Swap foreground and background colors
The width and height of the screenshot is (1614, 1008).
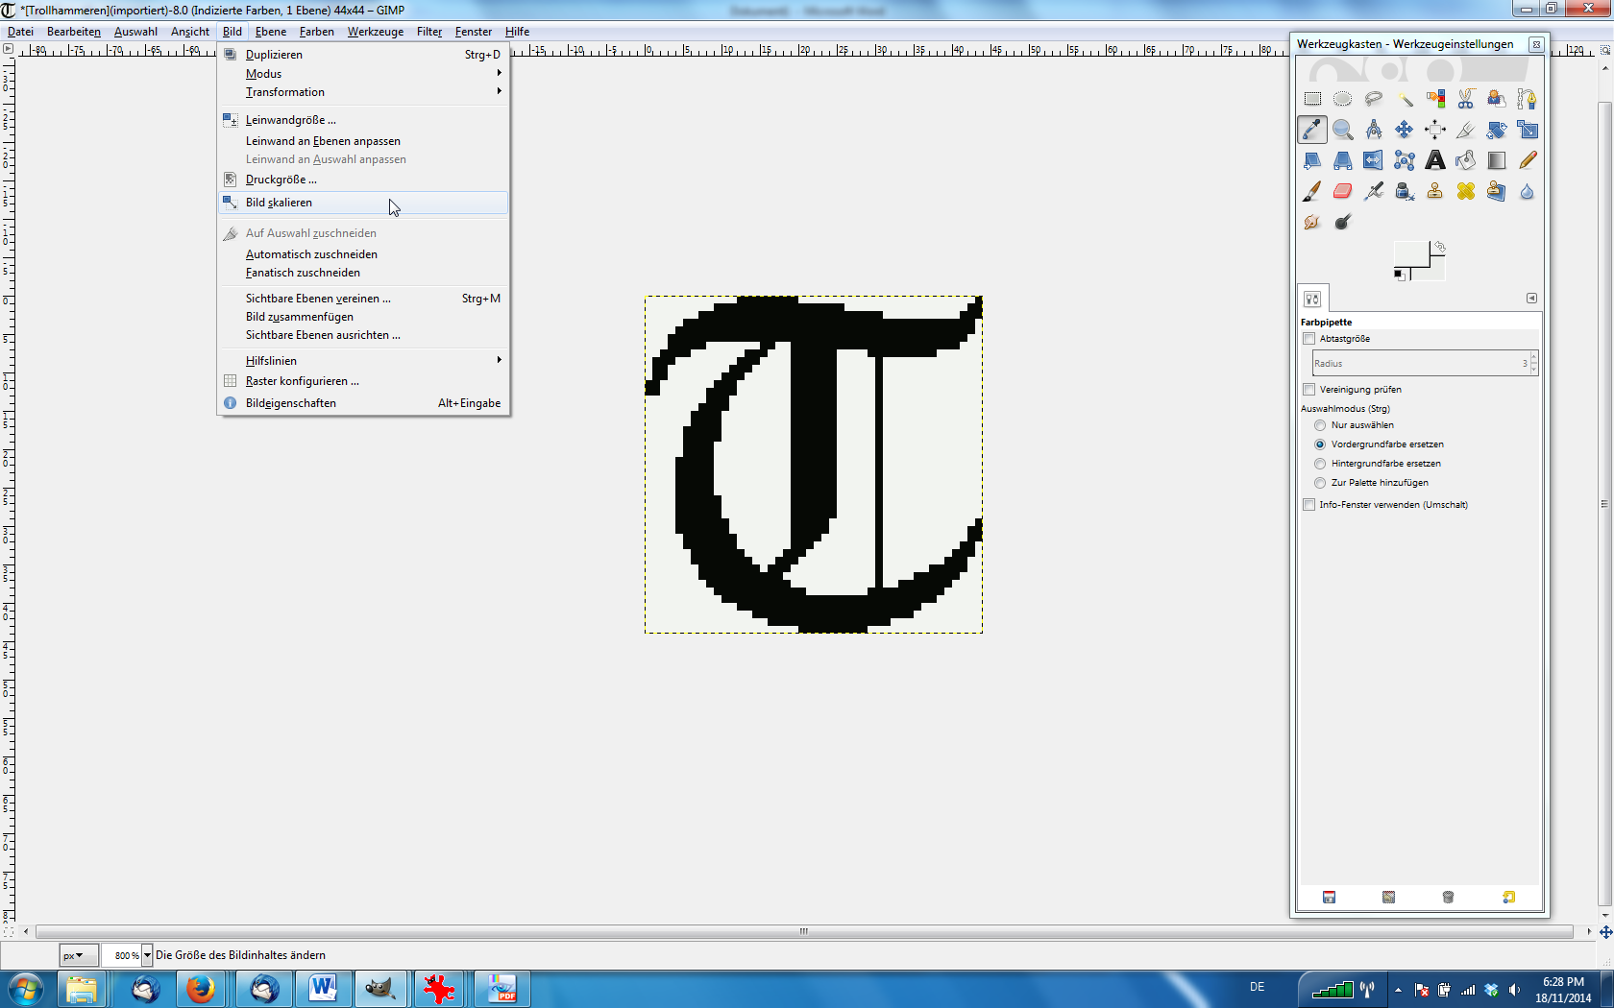point(1439,248)
